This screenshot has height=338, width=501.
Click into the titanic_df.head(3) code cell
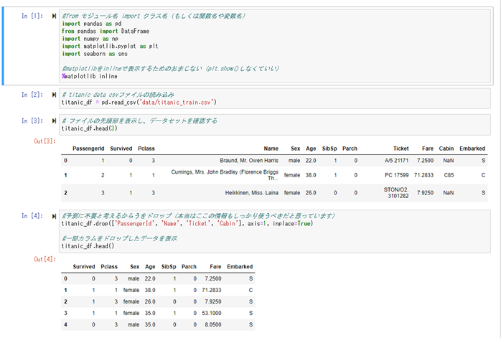pyautogui.click(x=275, y=125)
